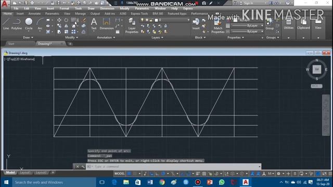This screenshot has width=333, height=187.
Task: Click AutoCAD application menu logo
Action: 4,4
